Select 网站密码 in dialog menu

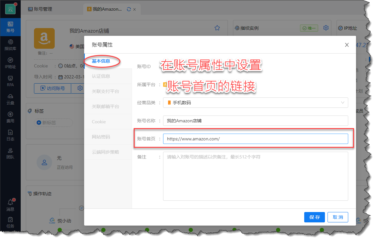[108, 137]
